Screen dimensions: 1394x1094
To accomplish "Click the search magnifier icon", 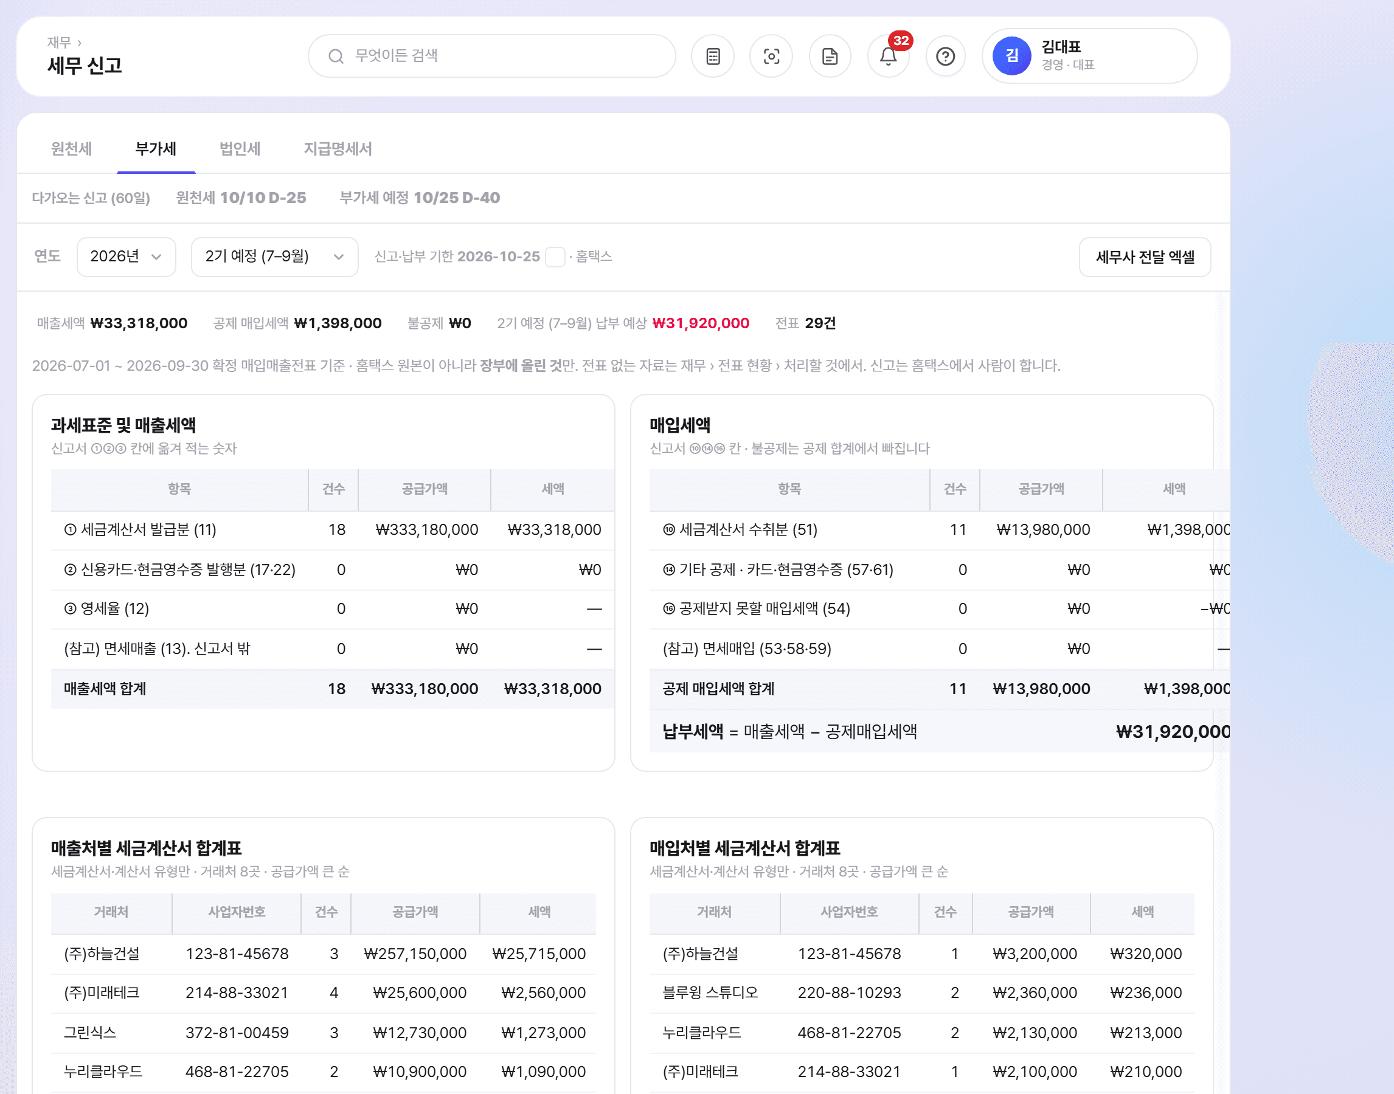I will click(336, 57).
